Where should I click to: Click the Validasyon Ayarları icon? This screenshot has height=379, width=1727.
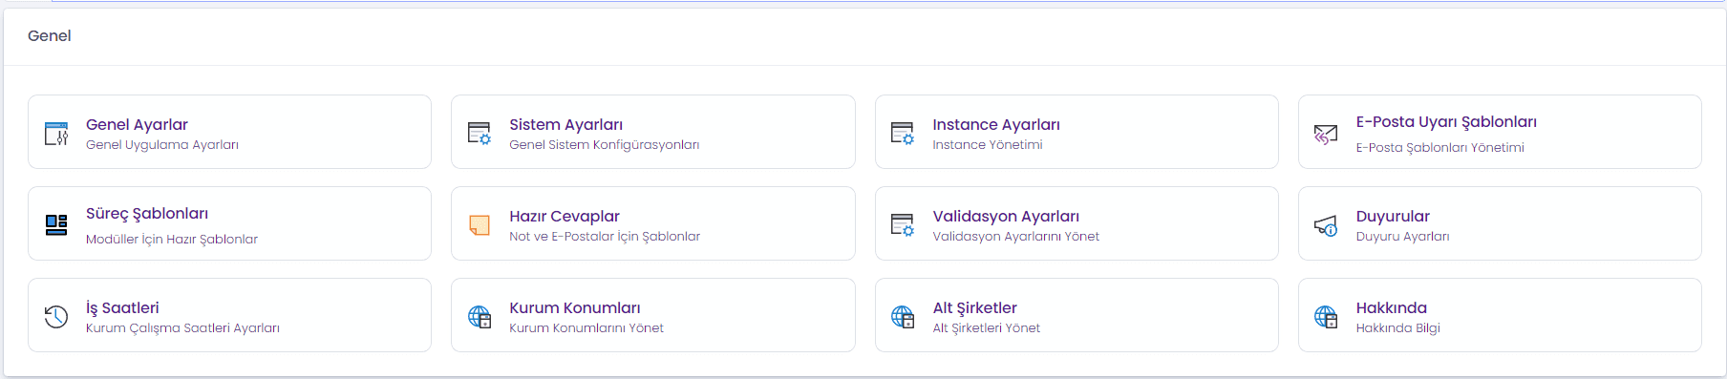click(x=903, y=225)
